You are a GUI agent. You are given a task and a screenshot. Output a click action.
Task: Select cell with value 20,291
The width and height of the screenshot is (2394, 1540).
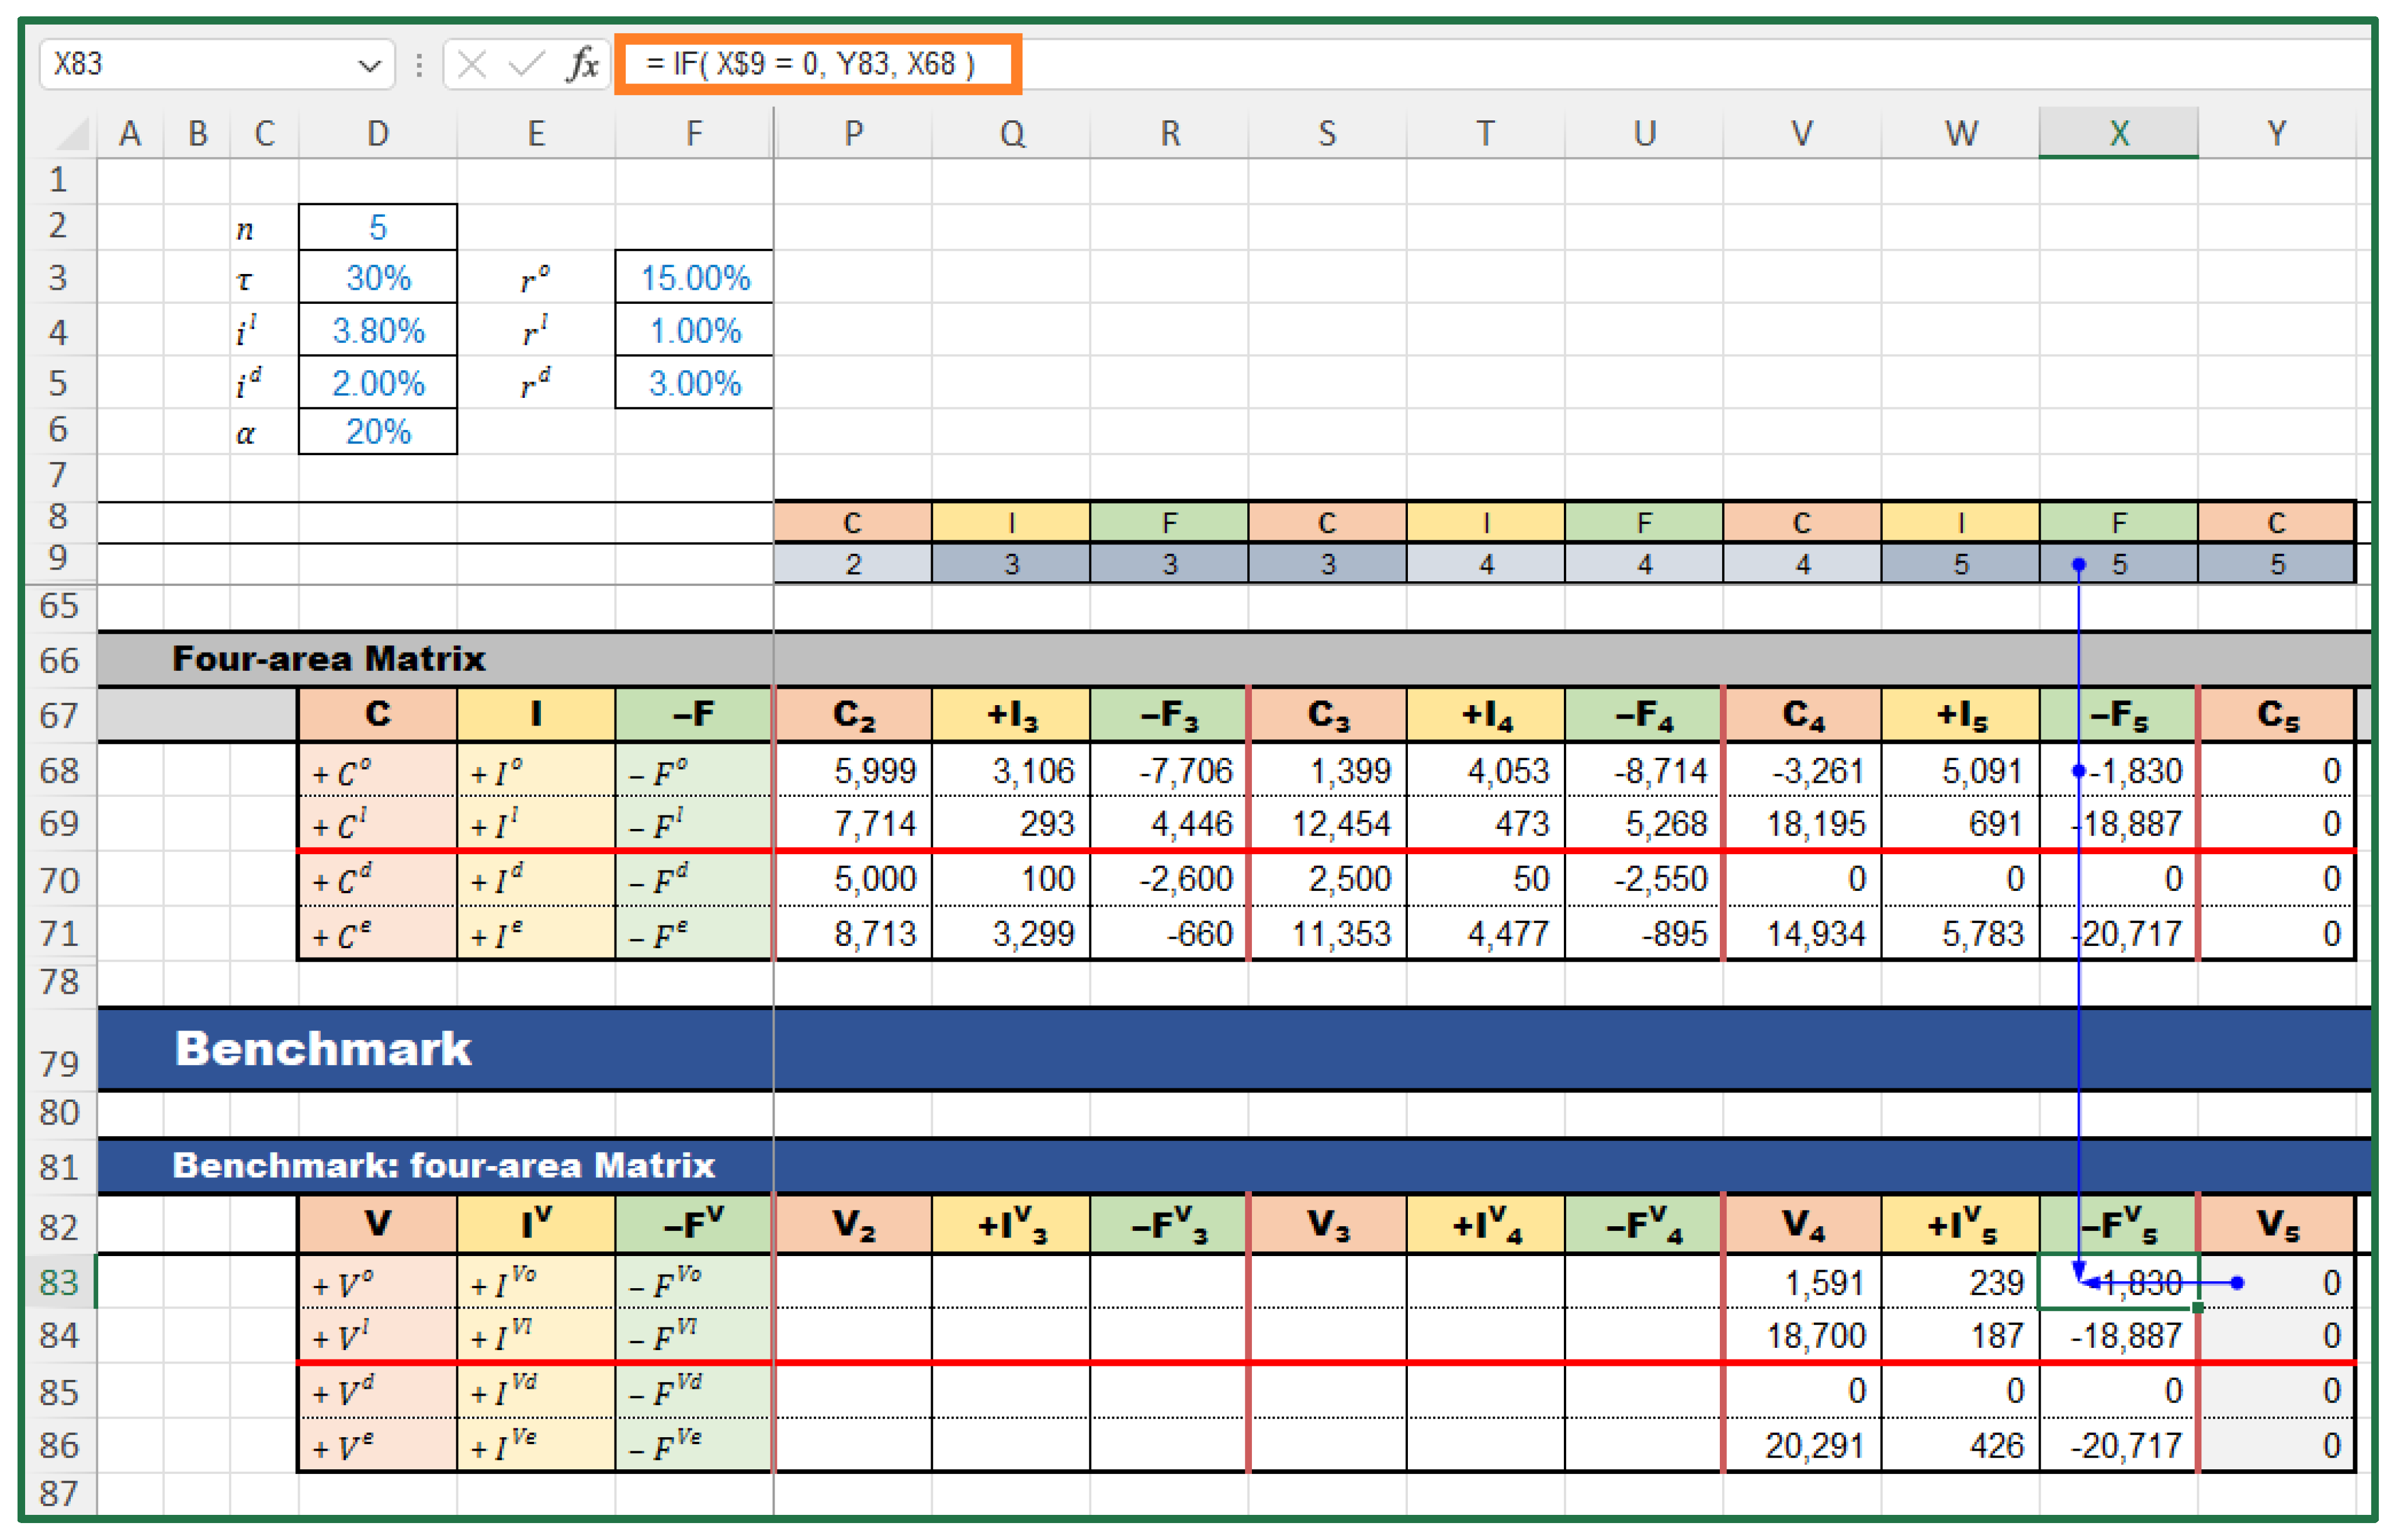1802,1445
